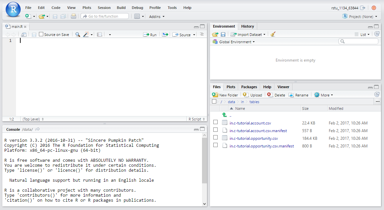Screen dimensions: 384x210
Task: Click the Run button
Action: click(150, 35)
